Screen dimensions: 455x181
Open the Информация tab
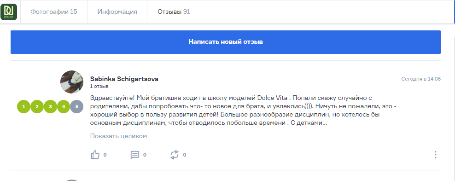tap(117, 12)
